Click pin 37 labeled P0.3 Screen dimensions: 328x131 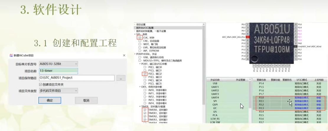[x=247, y=24]
